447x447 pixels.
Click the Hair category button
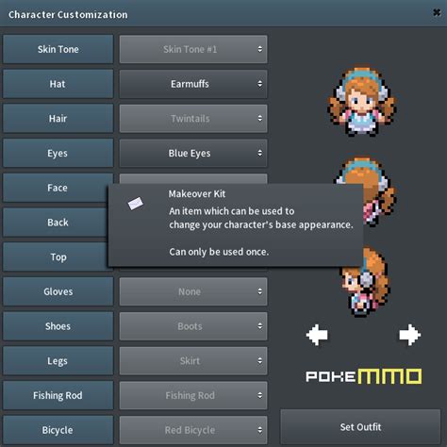pyautogui.click(x=58, y=119)
